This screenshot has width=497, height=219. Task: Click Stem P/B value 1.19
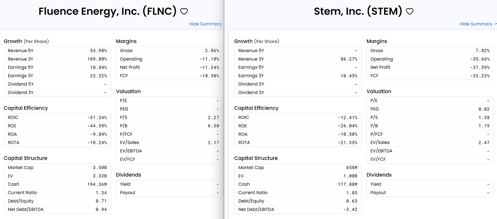tap(484, 126)
